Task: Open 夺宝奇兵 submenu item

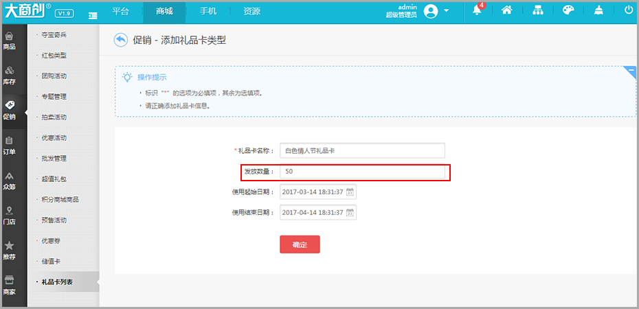Action: (x=54, y=35)
